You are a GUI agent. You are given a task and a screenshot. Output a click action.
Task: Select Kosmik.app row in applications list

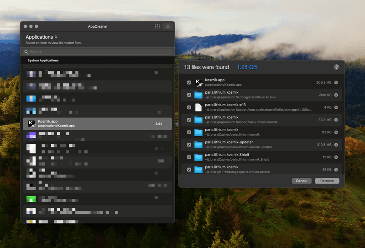[x=98, y=124]
